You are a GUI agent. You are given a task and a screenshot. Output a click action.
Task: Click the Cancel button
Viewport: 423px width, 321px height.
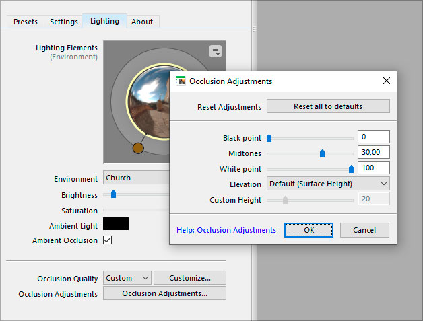(364, 230)
